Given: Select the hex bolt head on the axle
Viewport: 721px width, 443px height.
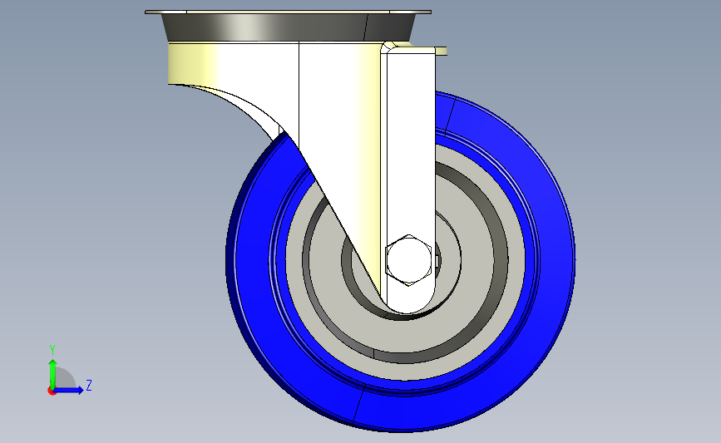Looking at the screenshot, I should (x=409, y=260).
